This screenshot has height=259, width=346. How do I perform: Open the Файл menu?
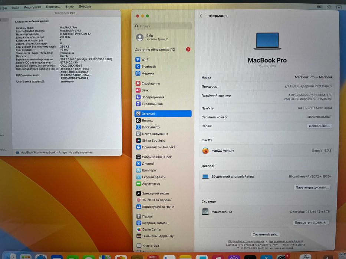click(15, 7)
